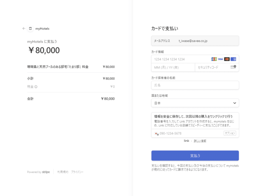
Task: Click the メールアドレス email field
Action: pos(195,41)
